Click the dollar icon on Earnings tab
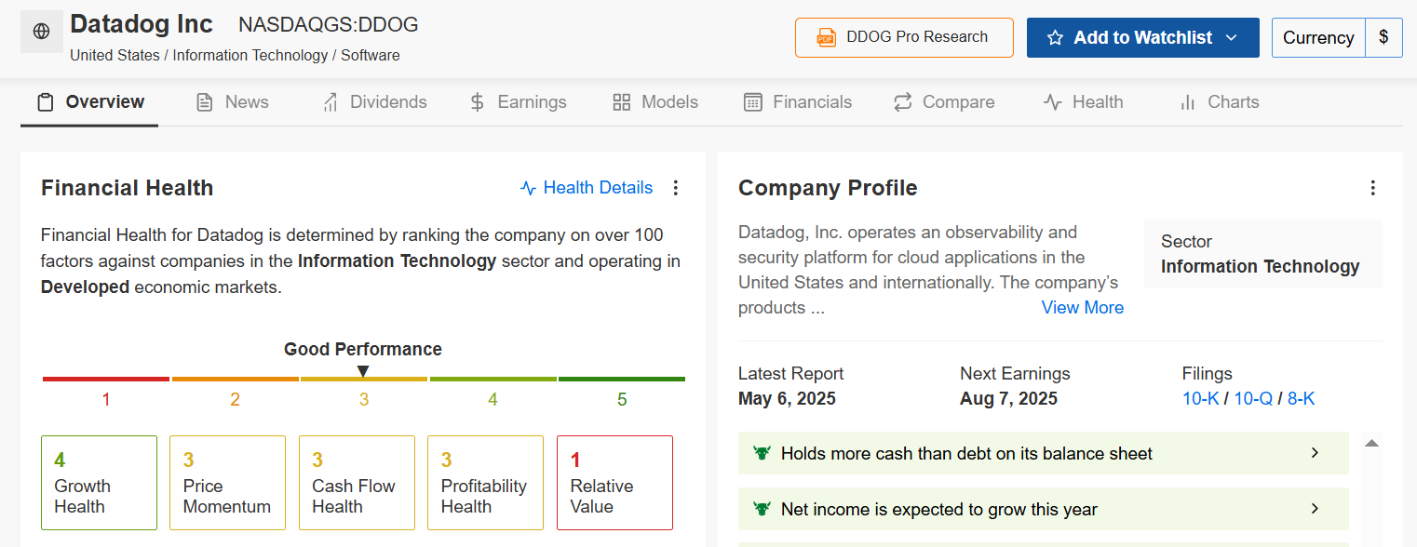The image size is (1417, 547). point(478,102)
